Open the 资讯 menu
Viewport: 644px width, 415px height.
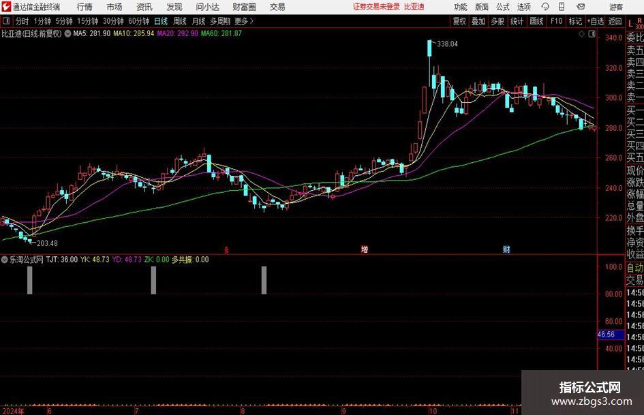[144, 7]
